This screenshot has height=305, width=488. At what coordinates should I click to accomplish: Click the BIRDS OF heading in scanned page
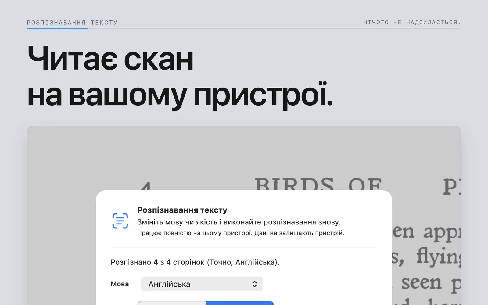(318, 184)
